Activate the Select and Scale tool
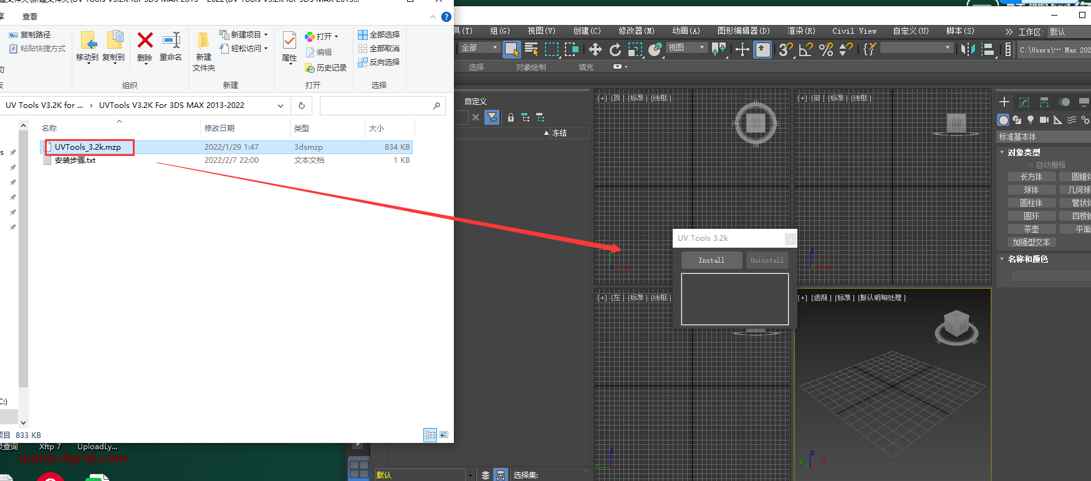 635,49
